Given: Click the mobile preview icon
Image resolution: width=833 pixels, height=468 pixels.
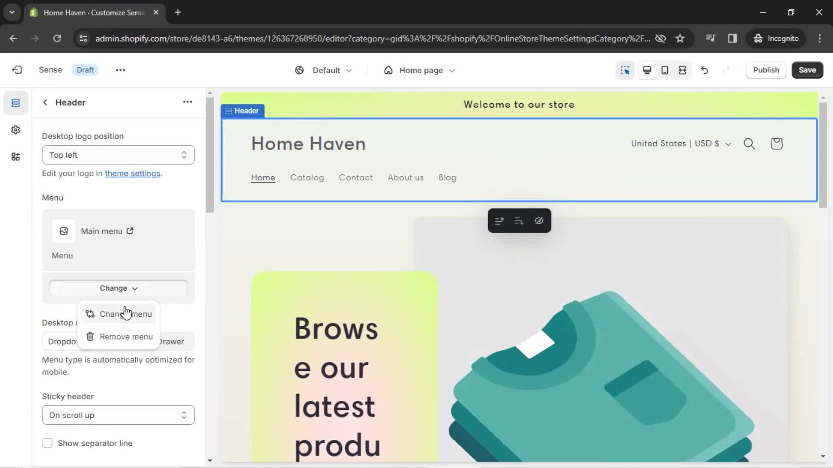Looking at the screenshot, I should [665, 70].
